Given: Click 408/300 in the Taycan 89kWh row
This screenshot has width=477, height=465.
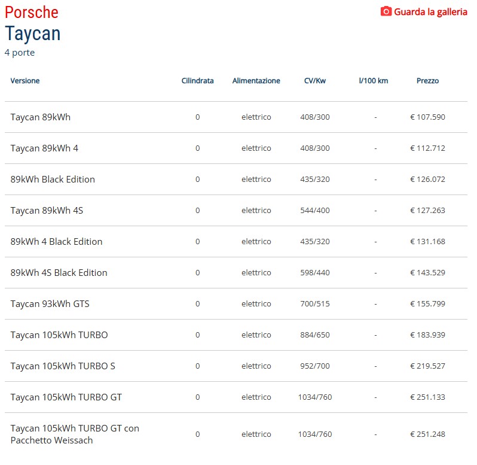Looking at the screenshot, I should point(315,117).
